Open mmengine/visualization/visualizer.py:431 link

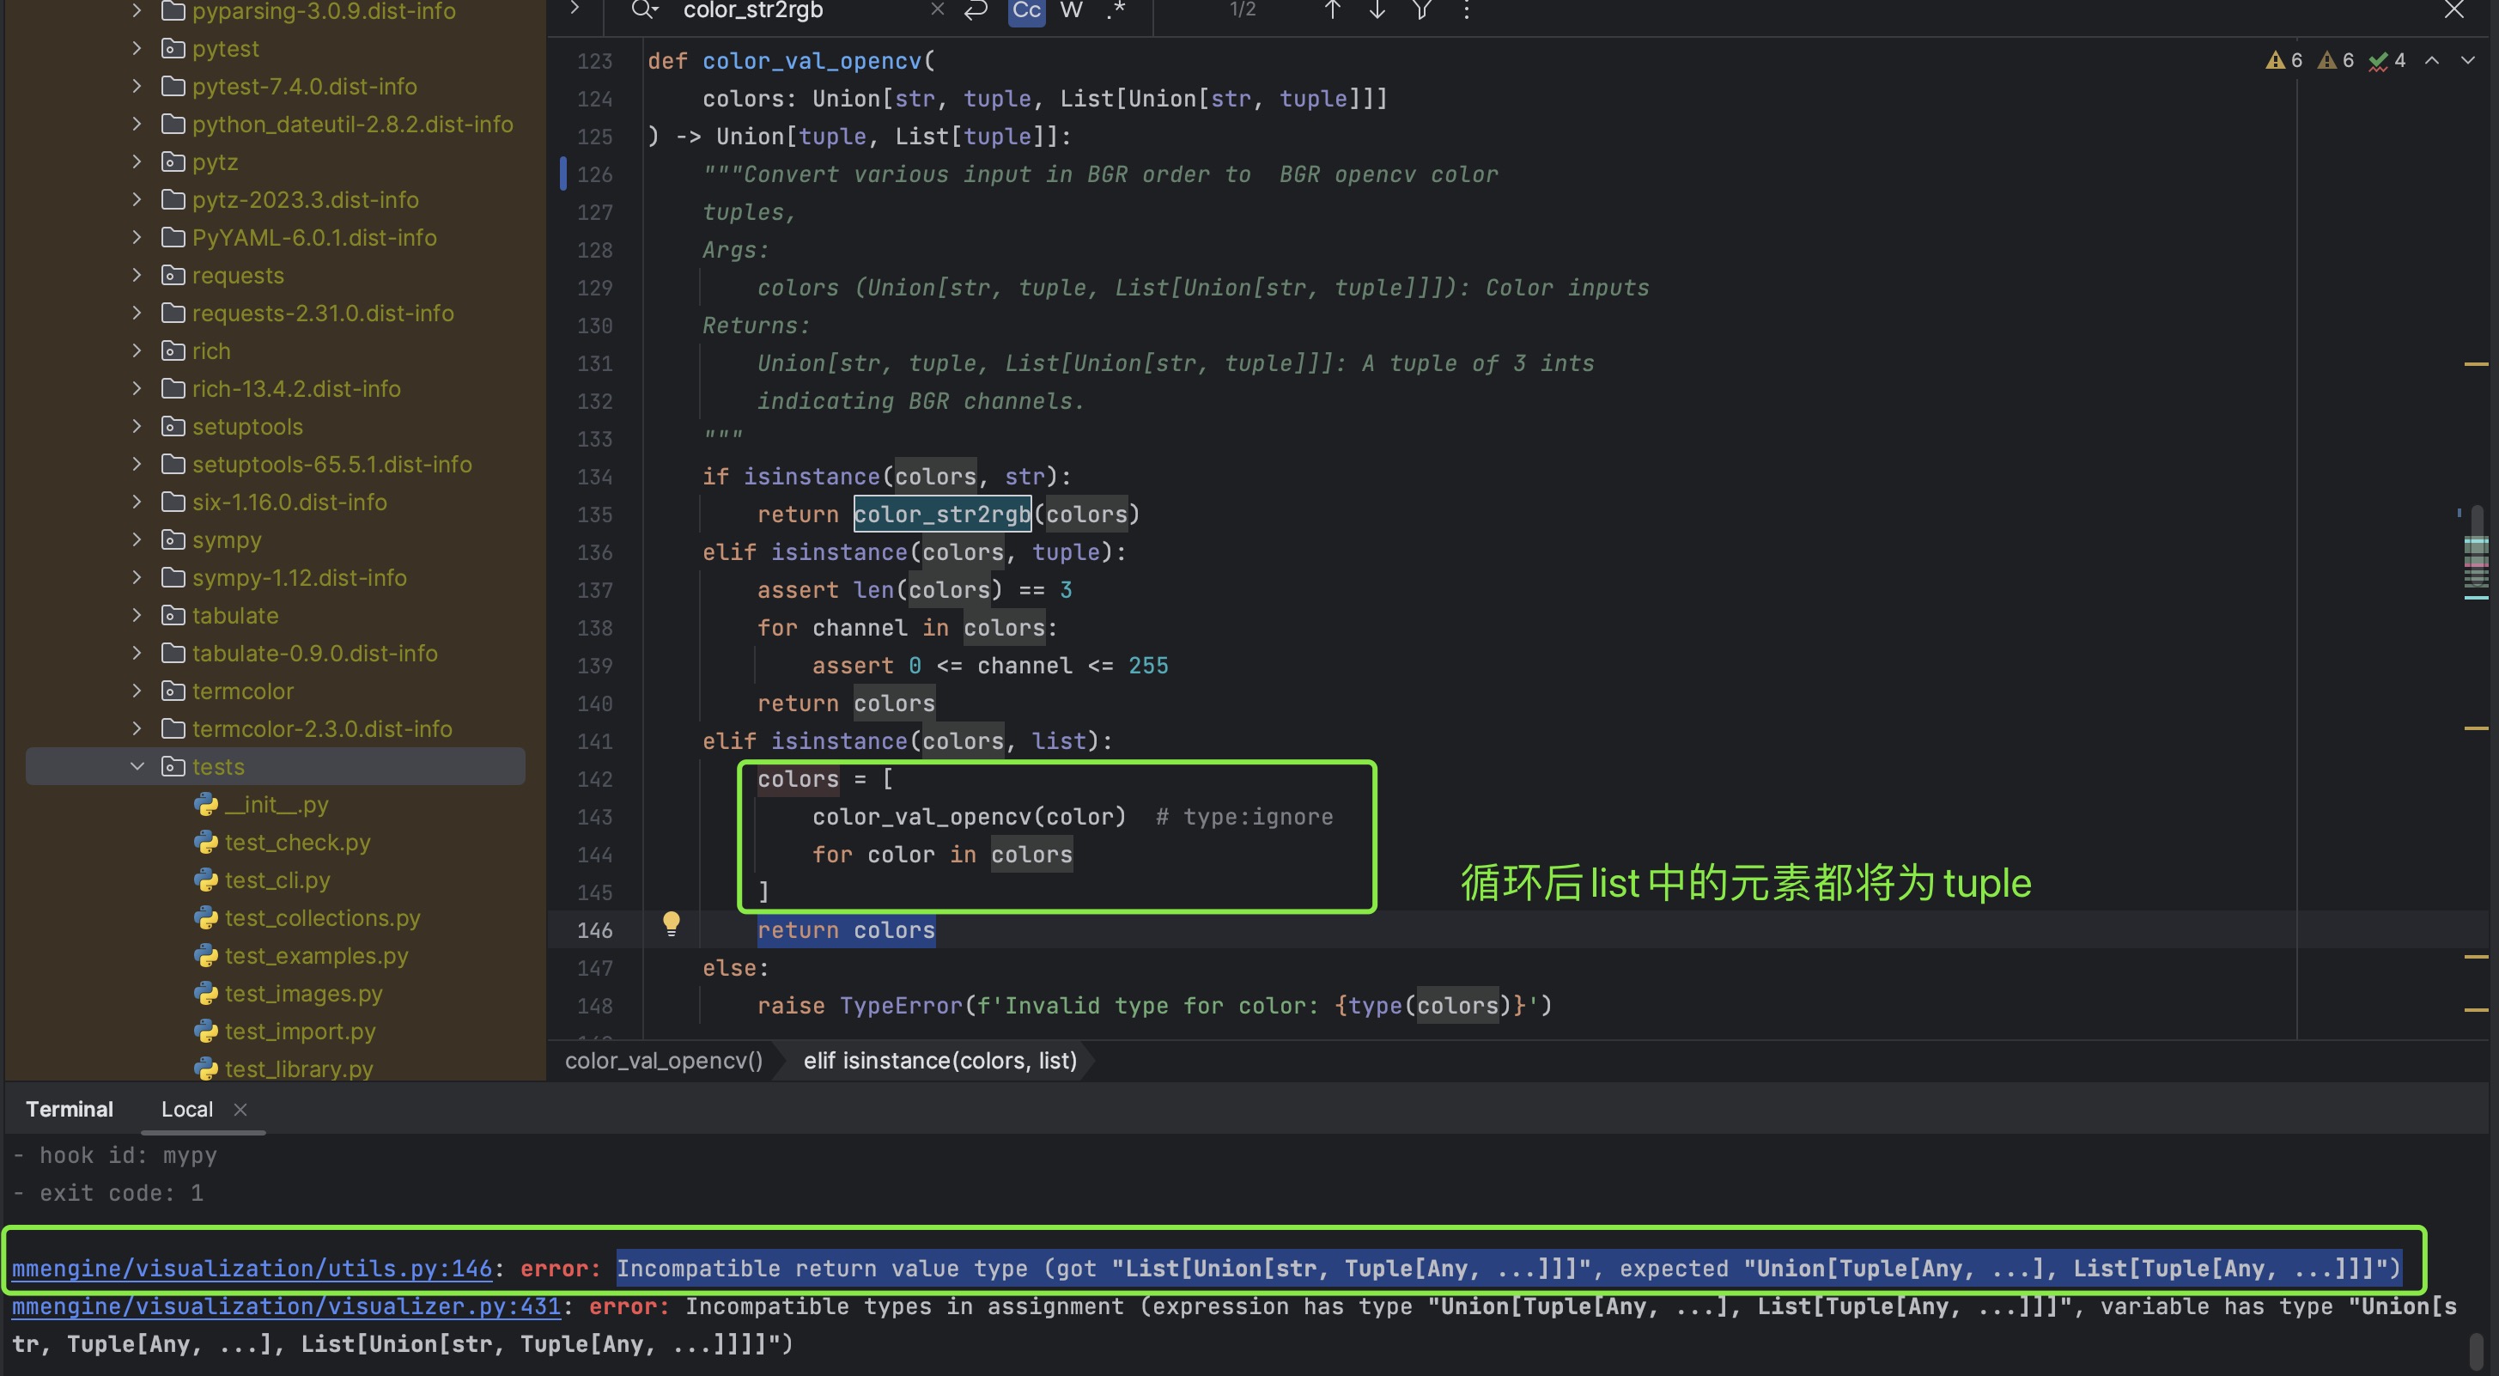click(x=286, y=1306)
